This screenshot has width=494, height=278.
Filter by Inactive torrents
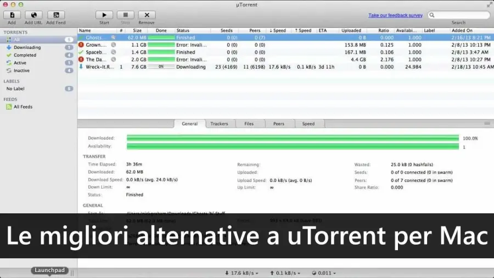point(38,71)
